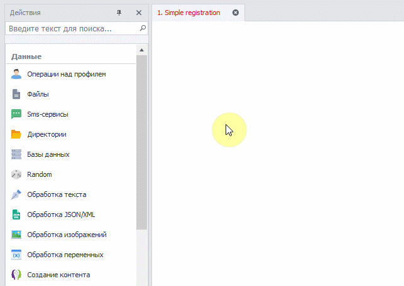Click the Random dice icon
The width and height of the screenshot is (404, 286).
pos(16,174)
